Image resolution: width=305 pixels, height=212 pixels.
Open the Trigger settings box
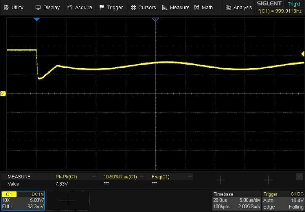(x=284, y=201)
